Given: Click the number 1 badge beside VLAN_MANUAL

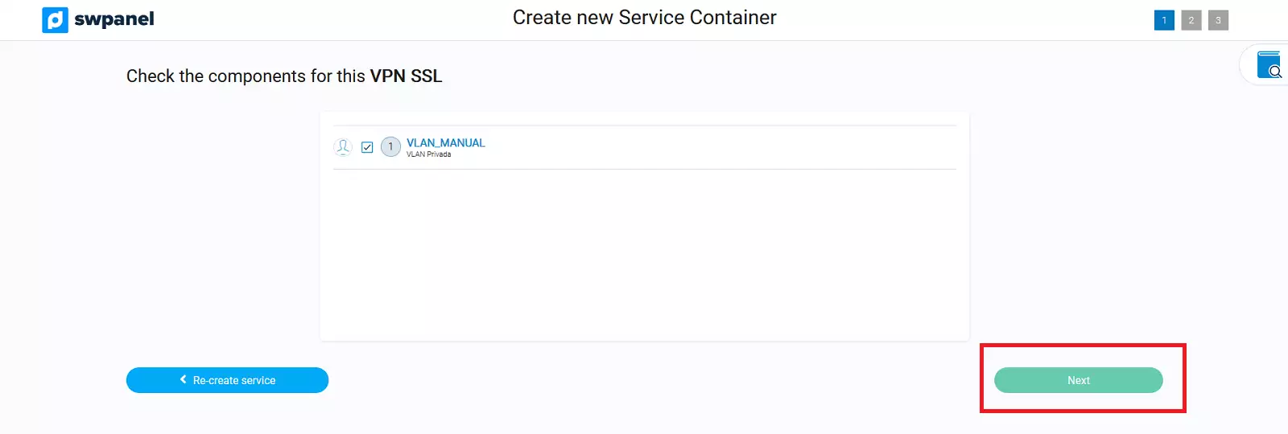Looking at the screenshot, I should (390, 147).
